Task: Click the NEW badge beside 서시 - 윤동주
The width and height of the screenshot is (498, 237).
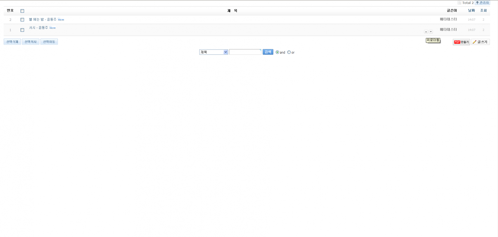Action: [53, 28]
